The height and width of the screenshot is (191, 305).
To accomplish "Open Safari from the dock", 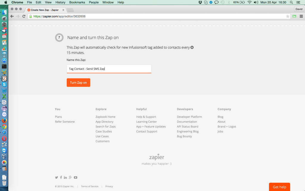I will (x=4, y=133).
